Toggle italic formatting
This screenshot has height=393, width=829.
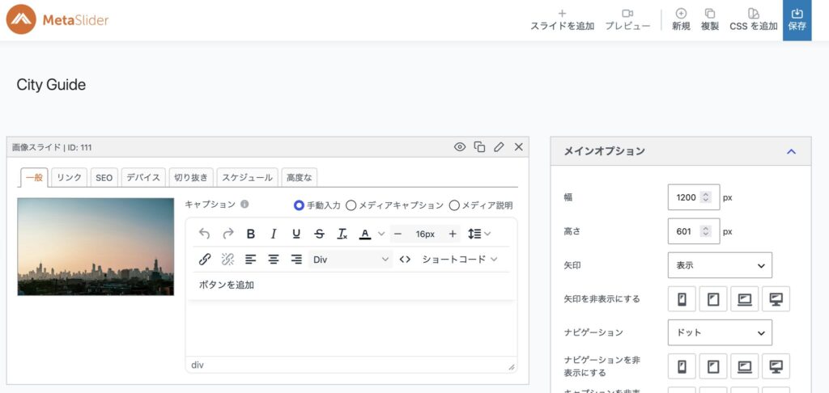click(274, 234)
